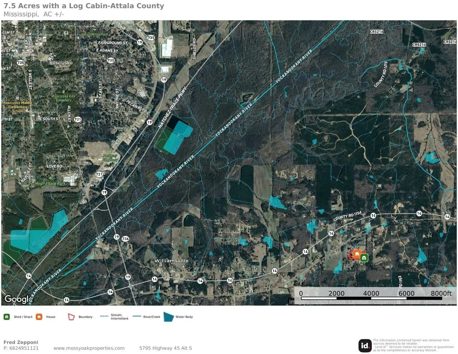The height and width of the screenshot is (354, 458).
Task: Click the Hugh Ellard Park label
Action: 50,183
